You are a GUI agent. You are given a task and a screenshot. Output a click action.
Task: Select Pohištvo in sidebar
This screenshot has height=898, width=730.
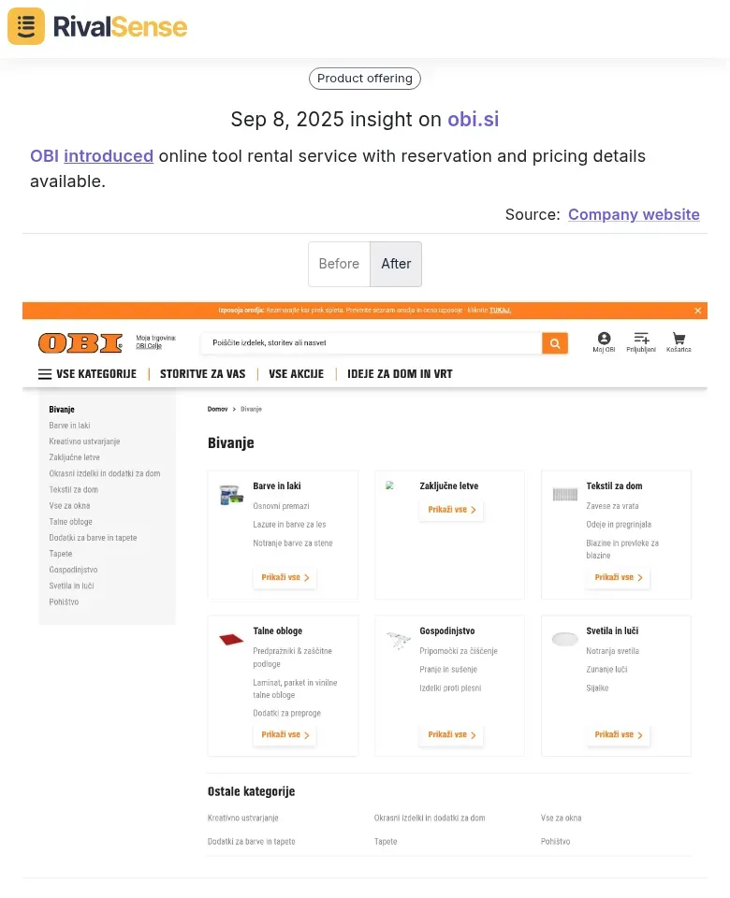point(64,601)
